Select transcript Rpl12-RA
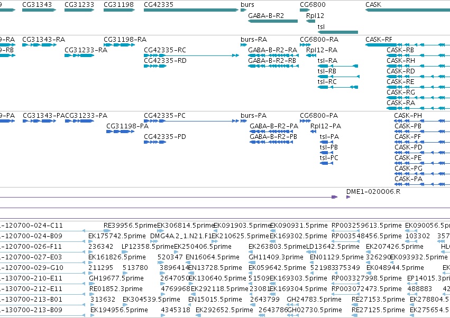 pyautogui.click(x=311, y=55)
